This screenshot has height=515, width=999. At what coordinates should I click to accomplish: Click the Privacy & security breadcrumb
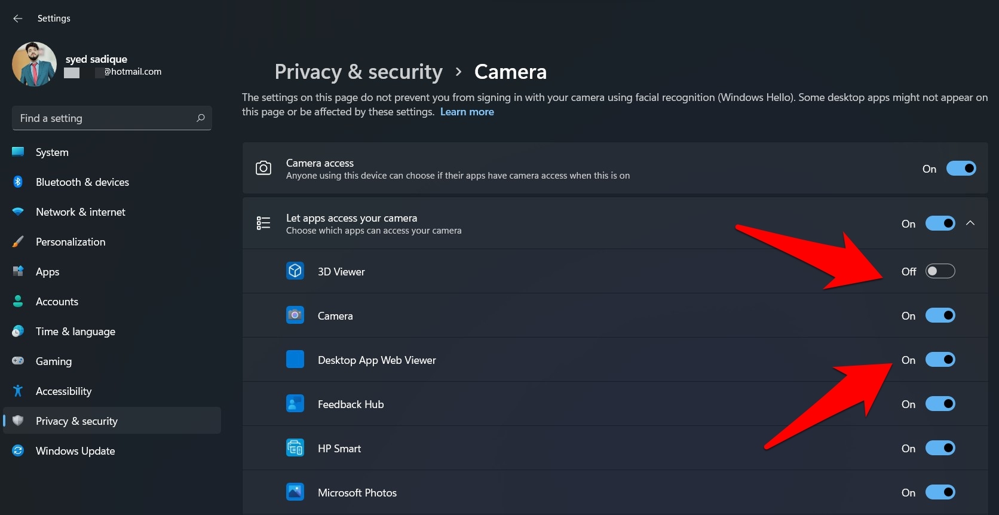pos(358,72)
